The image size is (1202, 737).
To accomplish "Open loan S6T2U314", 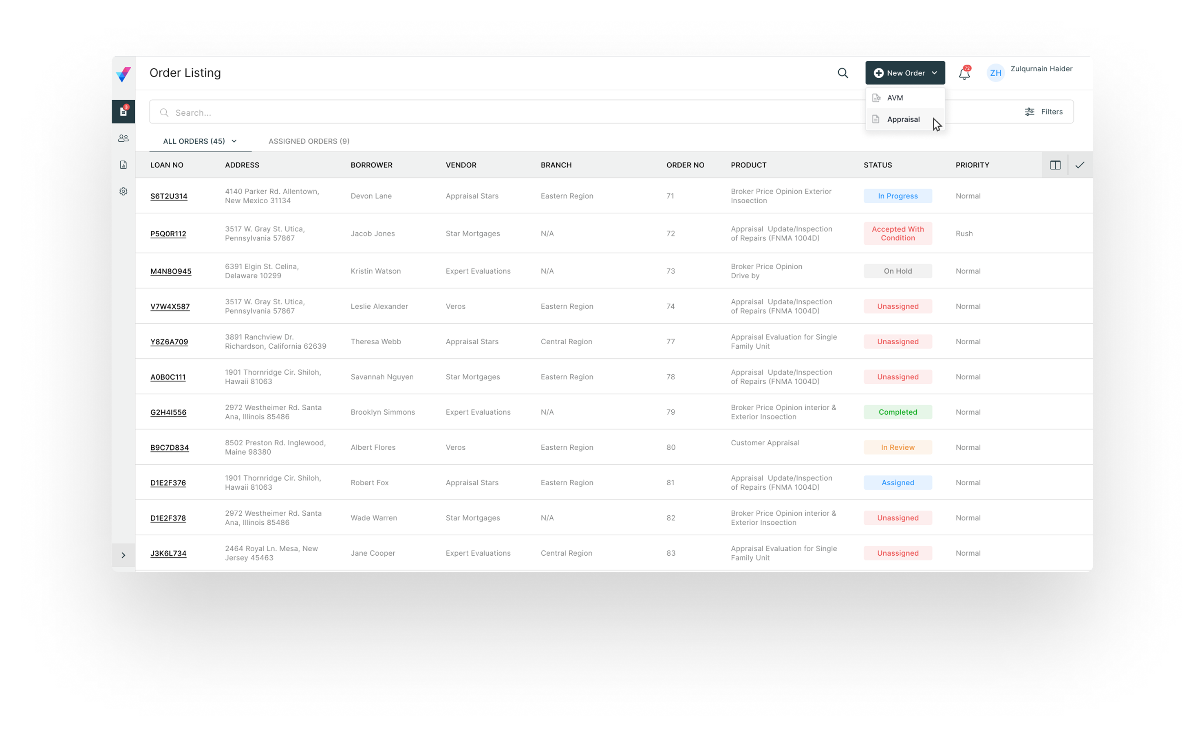I will pyautogui.click(x=169, y=196).
